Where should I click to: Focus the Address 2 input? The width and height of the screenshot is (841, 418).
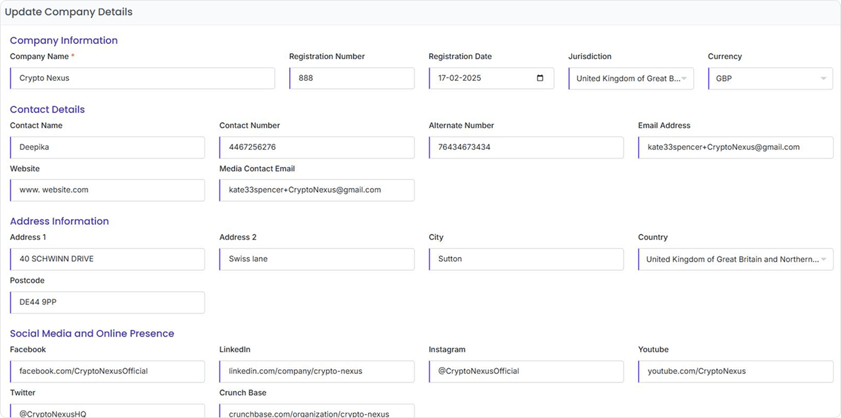coord(317,259)
